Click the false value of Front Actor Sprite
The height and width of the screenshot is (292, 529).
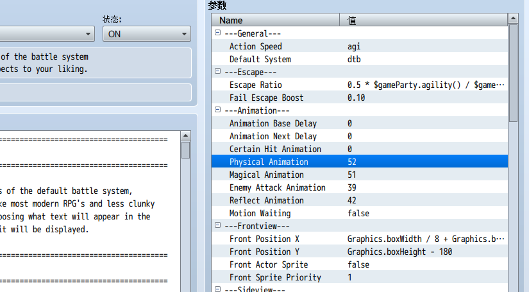(x=358, y=264)
